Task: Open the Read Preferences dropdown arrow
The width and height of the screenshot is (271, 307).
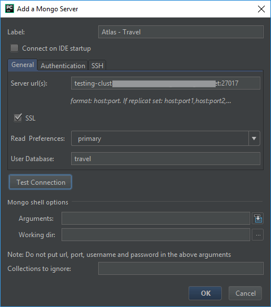Action: (x=254, y=139)
